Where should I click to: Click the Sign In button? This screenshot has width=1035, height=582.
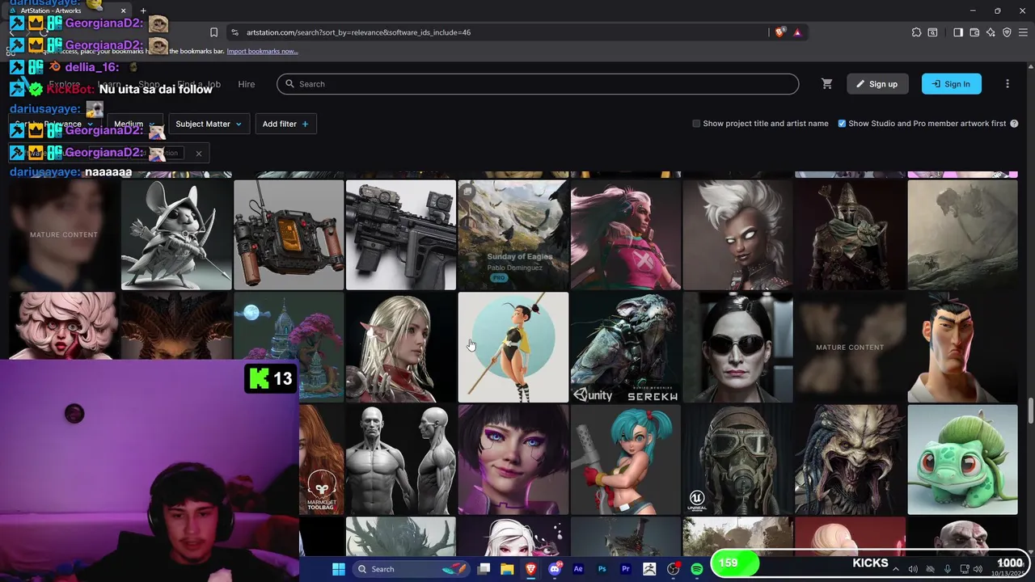[x=951, y=84]
